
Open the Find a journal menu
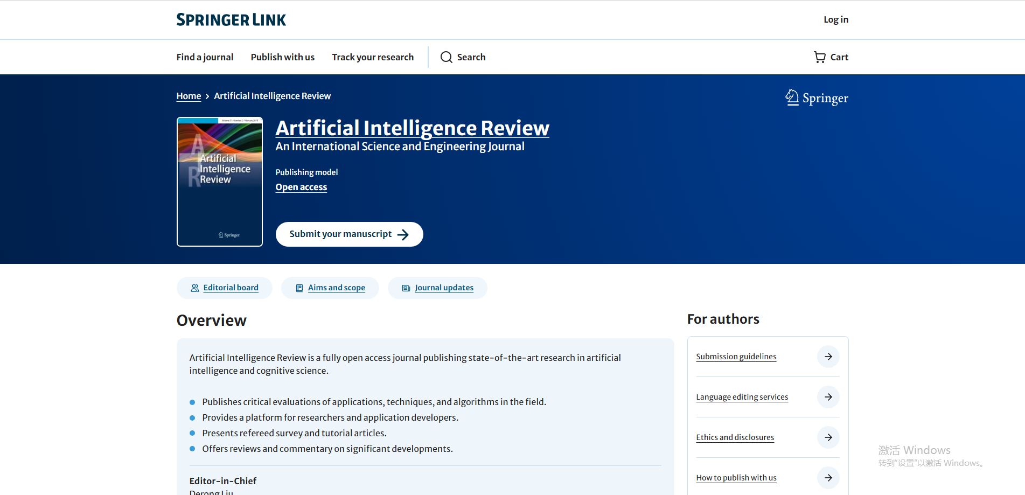pos(205,57)
